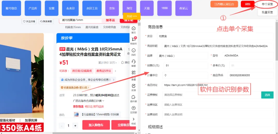Open 江西赣云采后台 backend button
The height and width of the screenshot is (134, 278).
point(224,4)
